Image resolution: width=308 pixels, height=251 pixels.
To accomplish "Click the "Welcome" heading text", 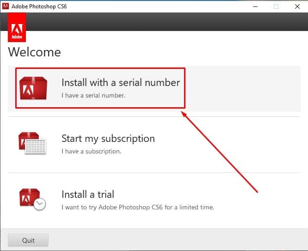I will 35,52.
